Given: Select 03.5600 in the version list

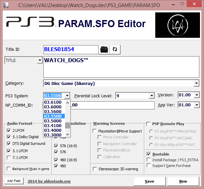Looking at the screenshot, I should [54, 112].
